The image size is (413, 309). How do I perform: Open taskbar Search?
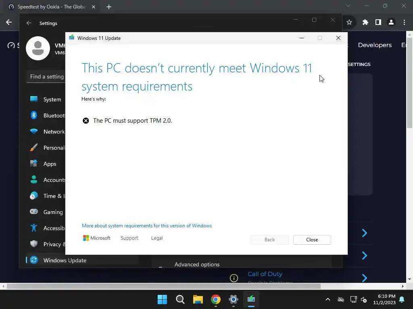180,299
